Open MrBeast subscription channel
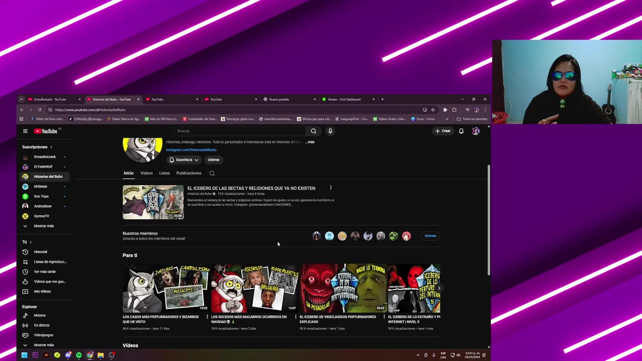The height and width of the screenshot is (361, 642). [46, 187]
